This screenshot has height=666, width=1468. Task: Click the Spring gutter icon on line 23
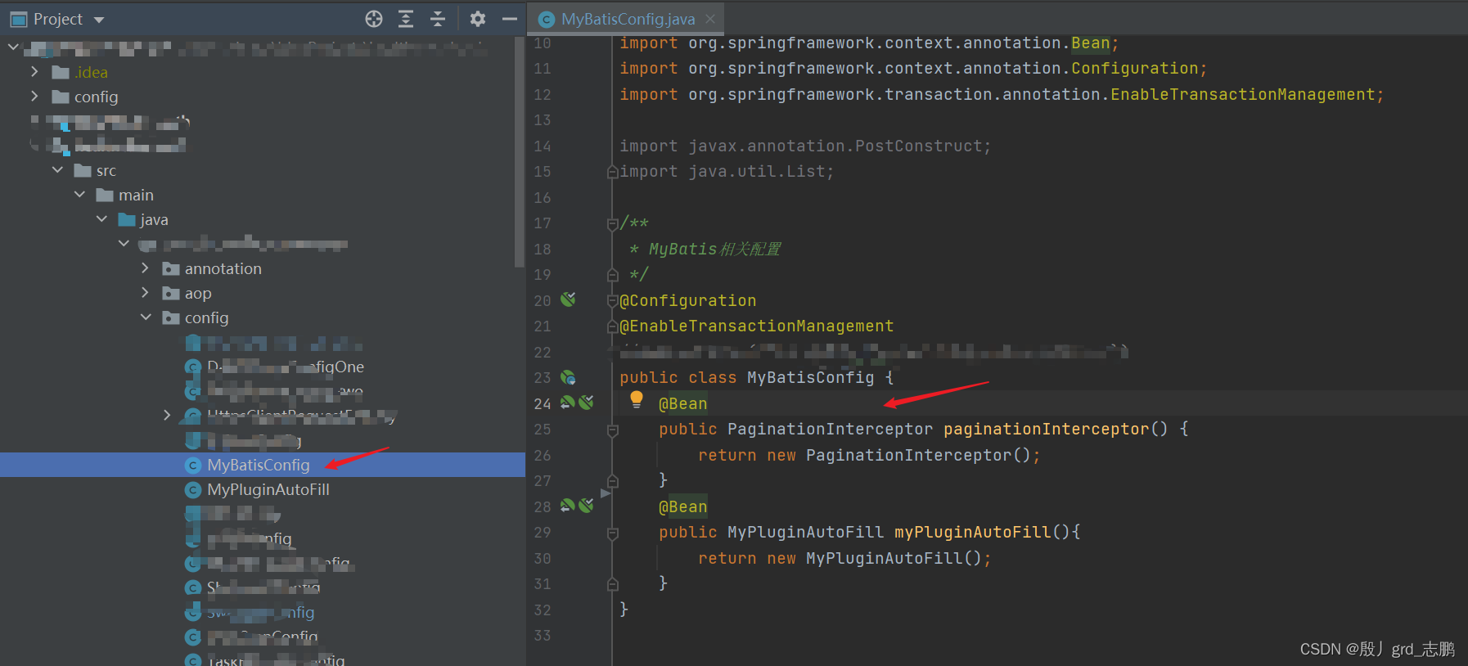568,377
